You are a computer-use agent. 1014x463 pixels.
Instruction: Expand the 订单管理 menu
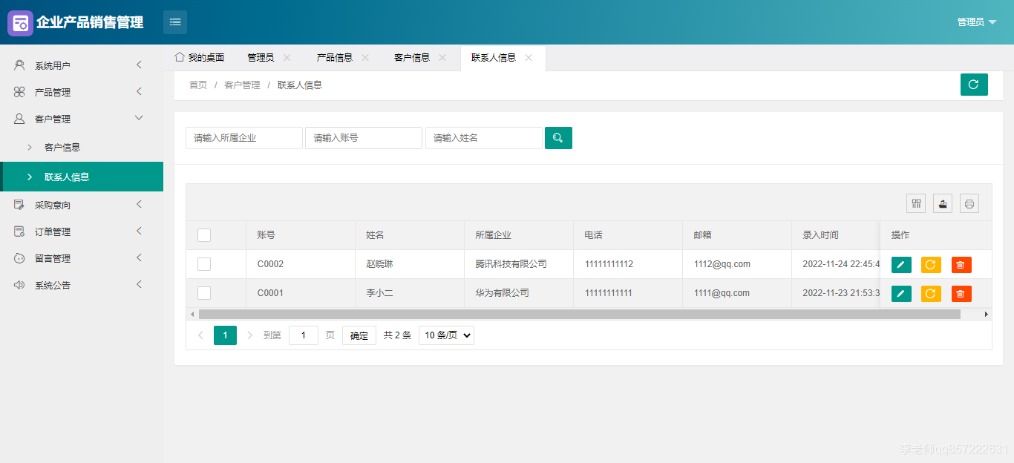(x=139, y=231)
